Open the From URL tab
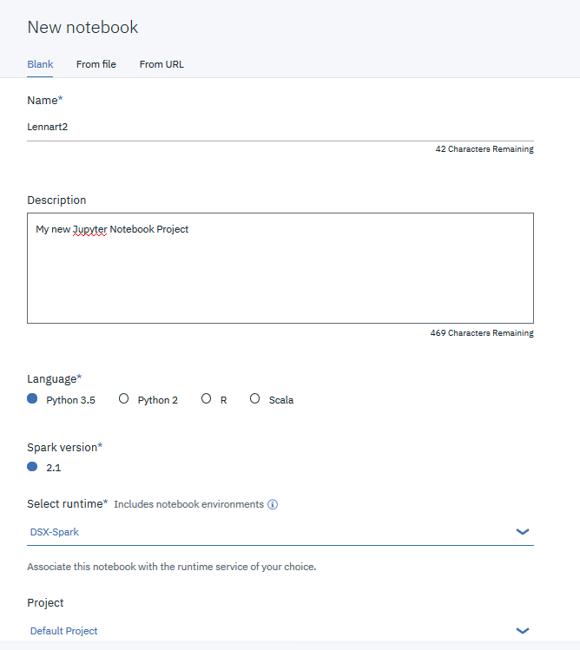 pyautogui.click(x=161, y=64)
